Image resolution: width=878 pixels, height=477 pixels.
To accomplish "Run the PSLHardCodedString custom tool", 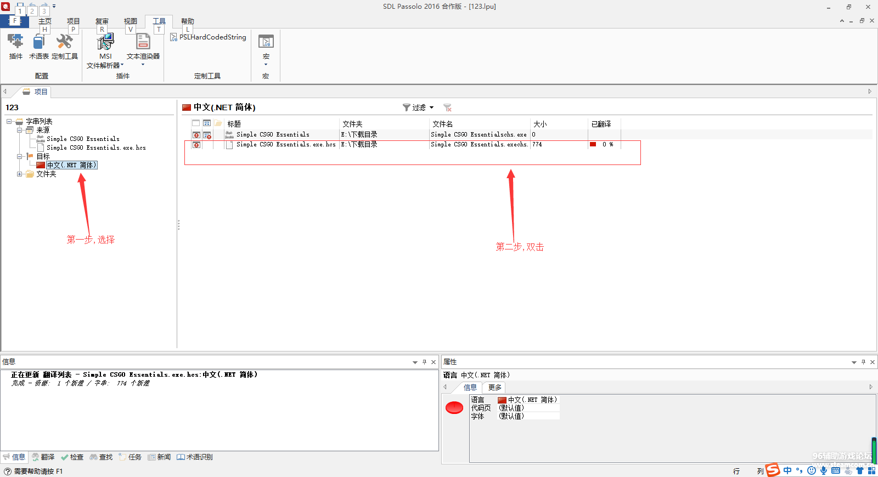I will click(x=209, y=37).
